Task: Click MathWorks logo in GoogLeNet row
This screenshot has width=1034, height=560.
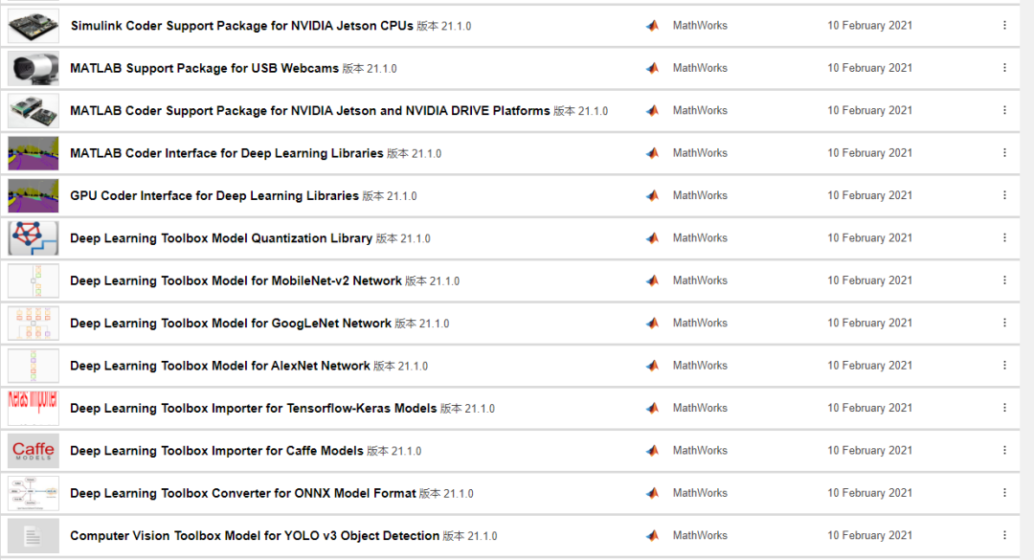Action: [x=652, y=324]
